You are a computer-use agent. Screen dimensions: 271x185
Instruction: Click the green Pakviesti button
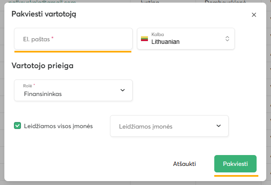tap(235, 164)
